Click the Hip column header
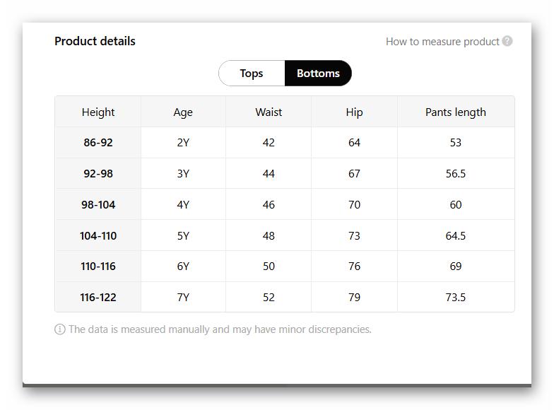Screen dimensions: 554x410 354,112
